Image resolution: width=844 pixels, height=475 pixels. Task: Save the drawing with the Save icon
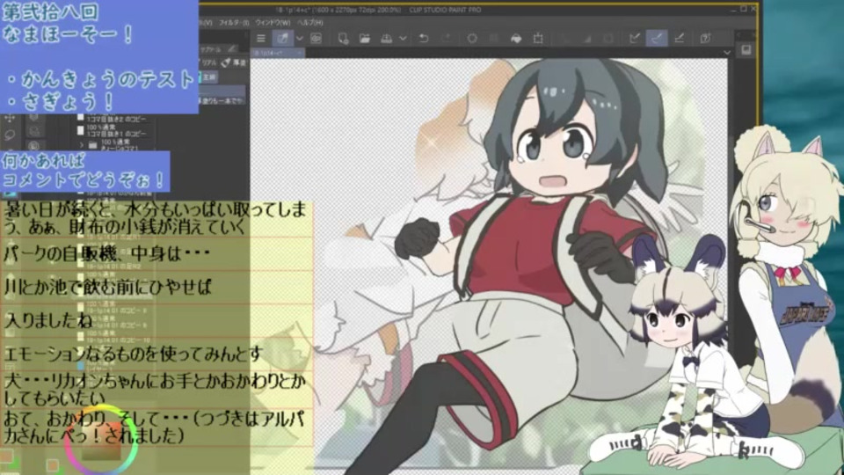[387, 38]
